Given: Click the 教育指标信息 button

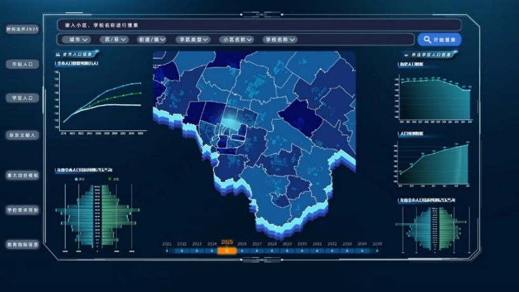Looking at the screenshot, I should (x=22, y=244).
